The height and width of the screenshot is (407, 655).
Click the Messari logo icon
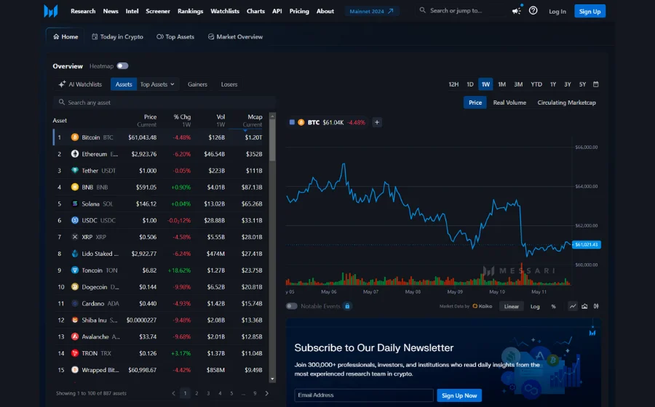50,11
